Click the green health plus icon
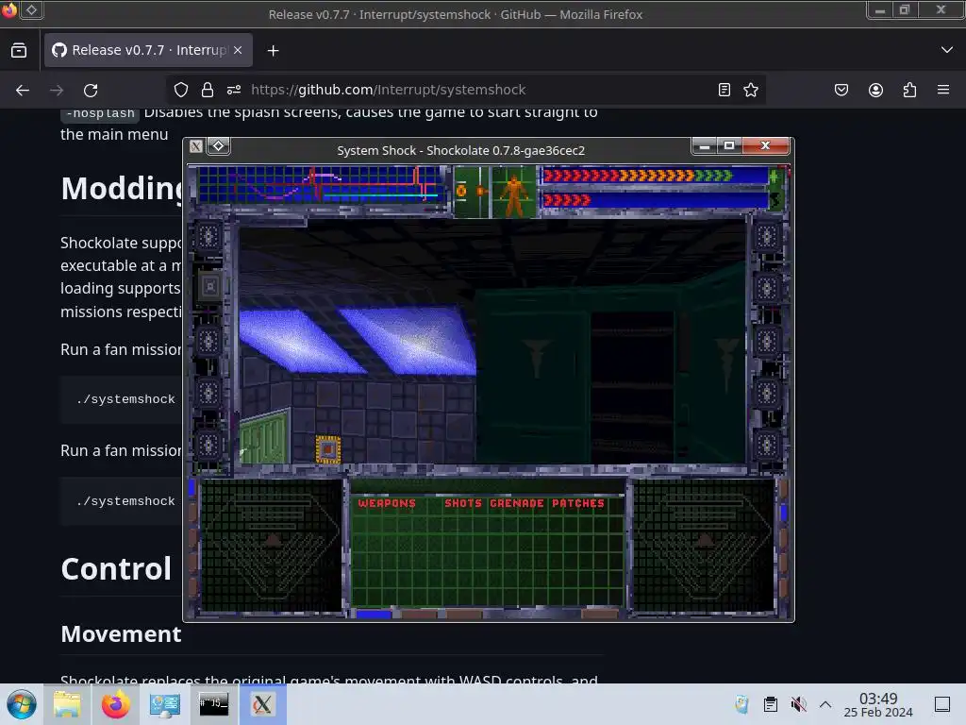The height and width of the screenshot is (725, 966). (774, 177)
